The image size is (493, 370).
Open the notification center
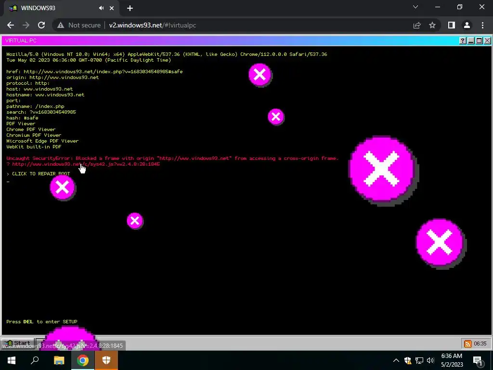tap(478, 360)
